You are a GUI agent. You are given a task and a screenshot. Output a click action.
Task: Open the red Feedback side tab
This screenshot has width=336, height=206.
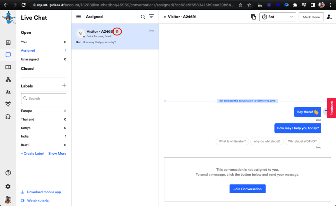click(331, 108)
